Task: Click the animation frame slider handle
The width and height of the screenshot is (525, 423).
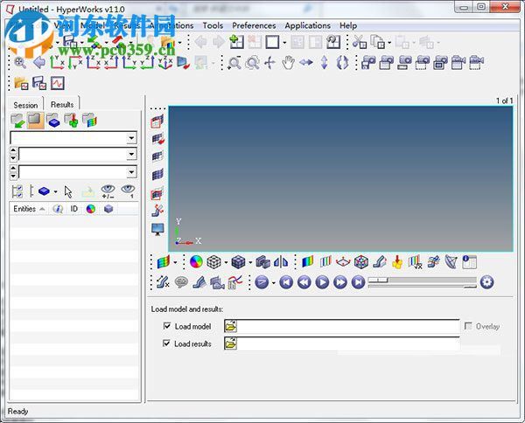Action: tap(378, 280)
